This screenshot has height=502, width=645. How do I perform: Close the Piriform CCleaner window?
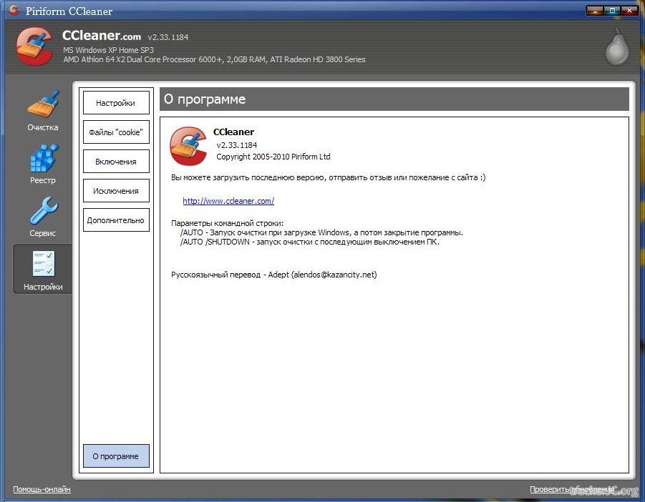click(630, 10)
